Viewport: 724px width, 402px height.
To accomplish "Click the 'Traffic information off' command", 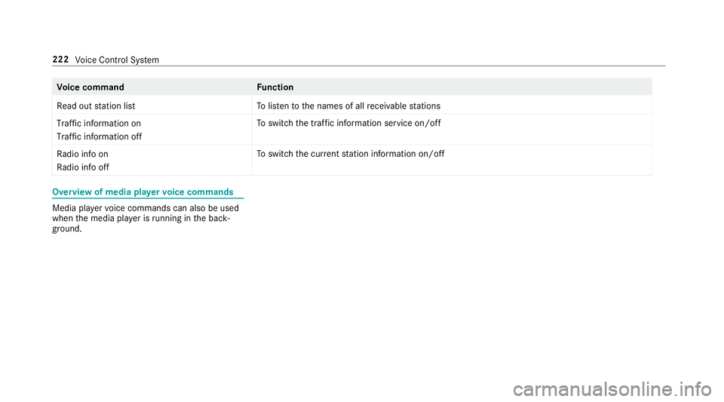I will point(100,137).
